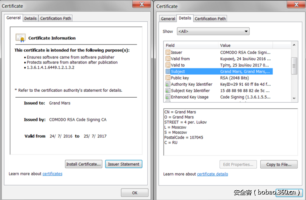The image size is (306, 200).
Task: Click 'COMODO RSA Code Signing CA' issued-by text
Action: pyautogui.click(x=78, y=119)
